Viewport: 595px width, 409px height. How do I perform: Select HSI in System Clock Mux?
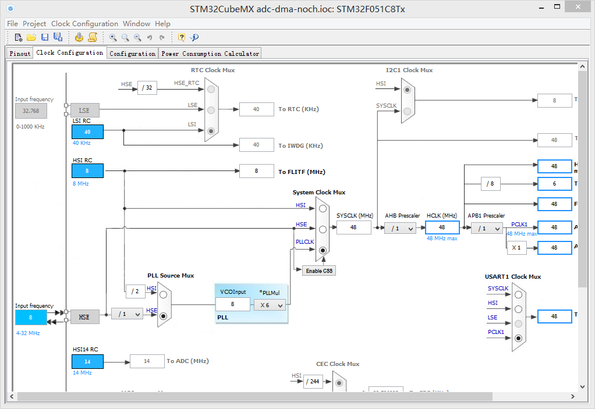(323, 208)
